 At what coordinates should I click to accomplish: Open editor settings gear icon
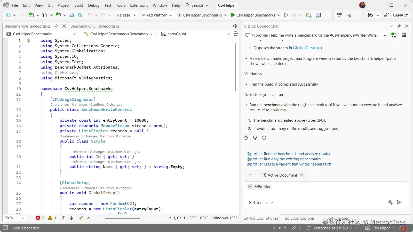(235, 26)
